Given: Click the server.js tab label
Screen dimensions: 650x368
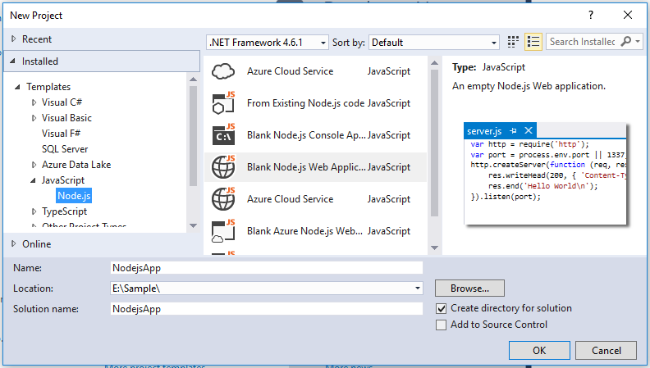Looking at the screenshot, I should 484,131.
